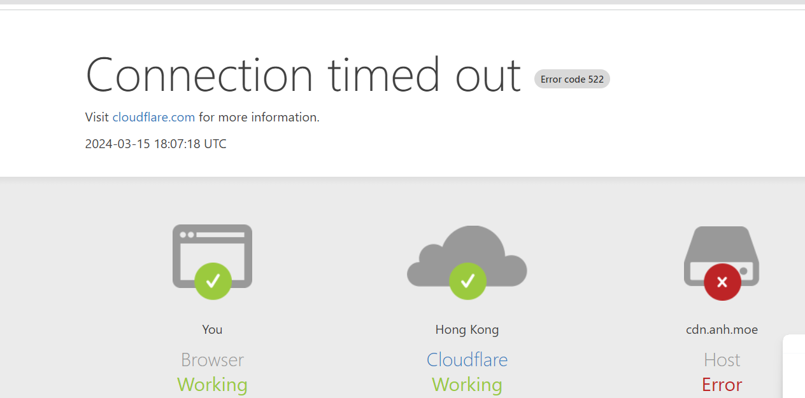The image size is (805, 398).
Task: Click the Hong Kong location label
Action: (467, 329)
